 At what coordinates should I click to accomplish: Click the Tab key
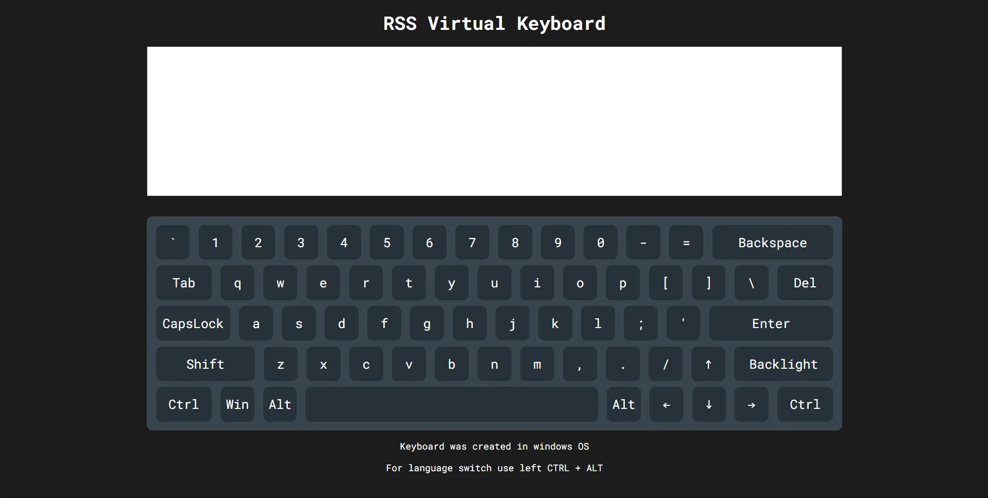click(x=184, y=283)
